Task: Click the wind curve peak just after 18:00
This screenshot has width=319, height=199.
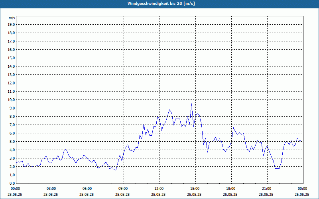Action: coord(234,128)
